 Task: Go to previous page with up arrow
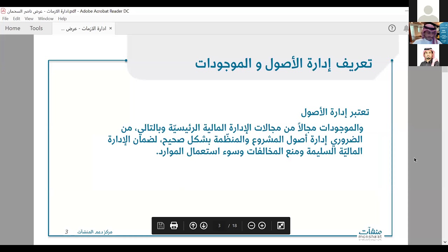(193, 226)
